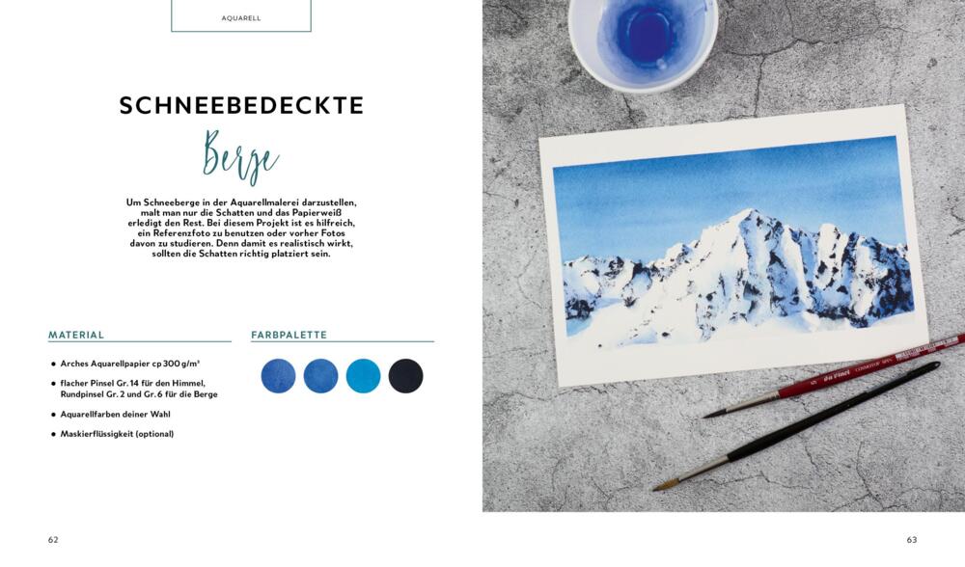
Task: Click the intro paragraph about Schneeberge
Action: point(241,228)
